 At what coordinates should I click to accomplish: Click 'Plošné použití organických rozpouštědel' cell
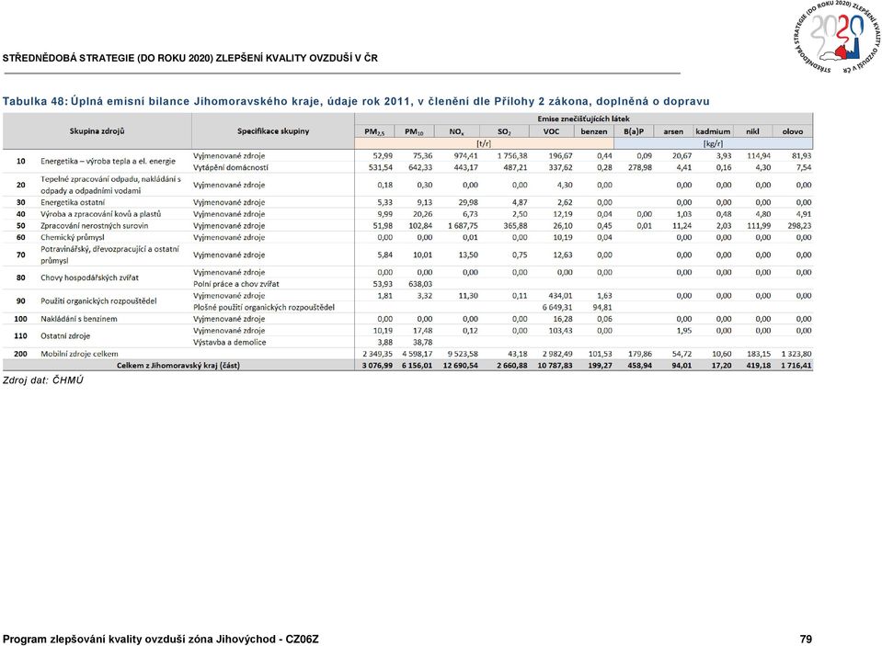click(263, 308)
